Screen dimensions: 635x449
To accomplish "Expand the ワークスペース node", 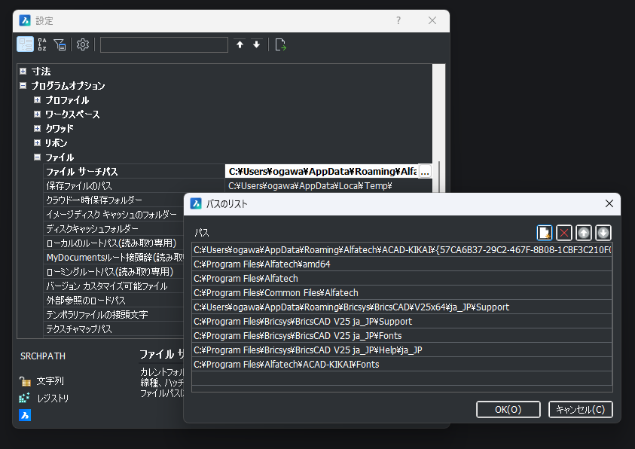I will pyautogui.click(x=37, y=115).
